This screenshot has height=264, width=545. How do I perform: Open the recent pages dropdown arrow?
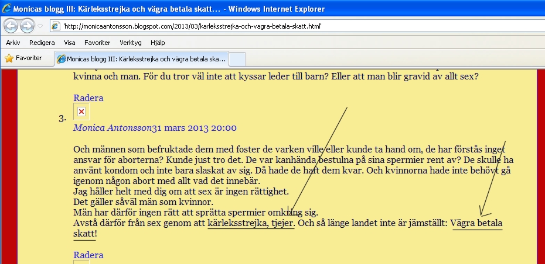pyautogui.click(x=40, y=26)
